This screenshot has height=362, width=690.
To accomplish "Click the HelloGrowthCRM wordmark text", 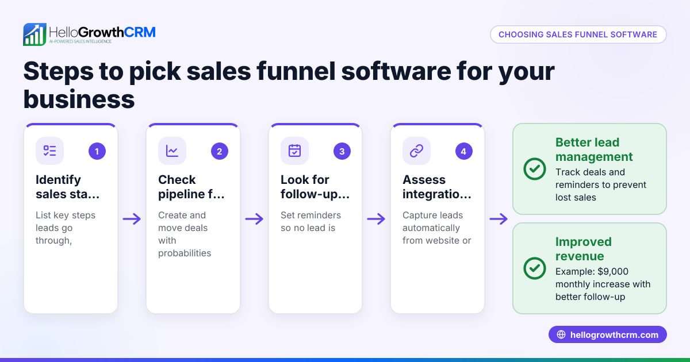I will (x=102, y=32).
